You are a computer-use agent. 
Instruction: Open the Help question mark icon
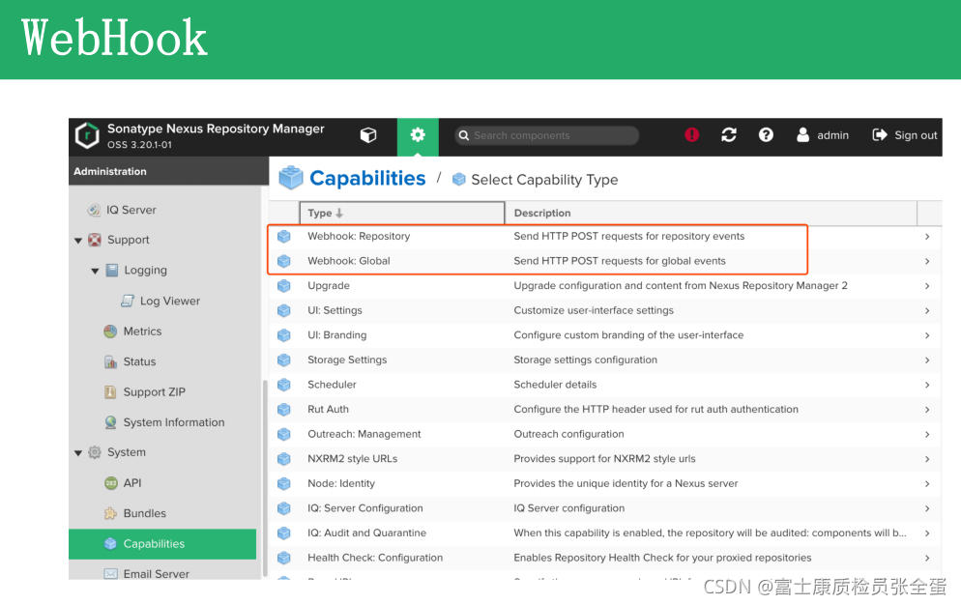pos(766,135)
